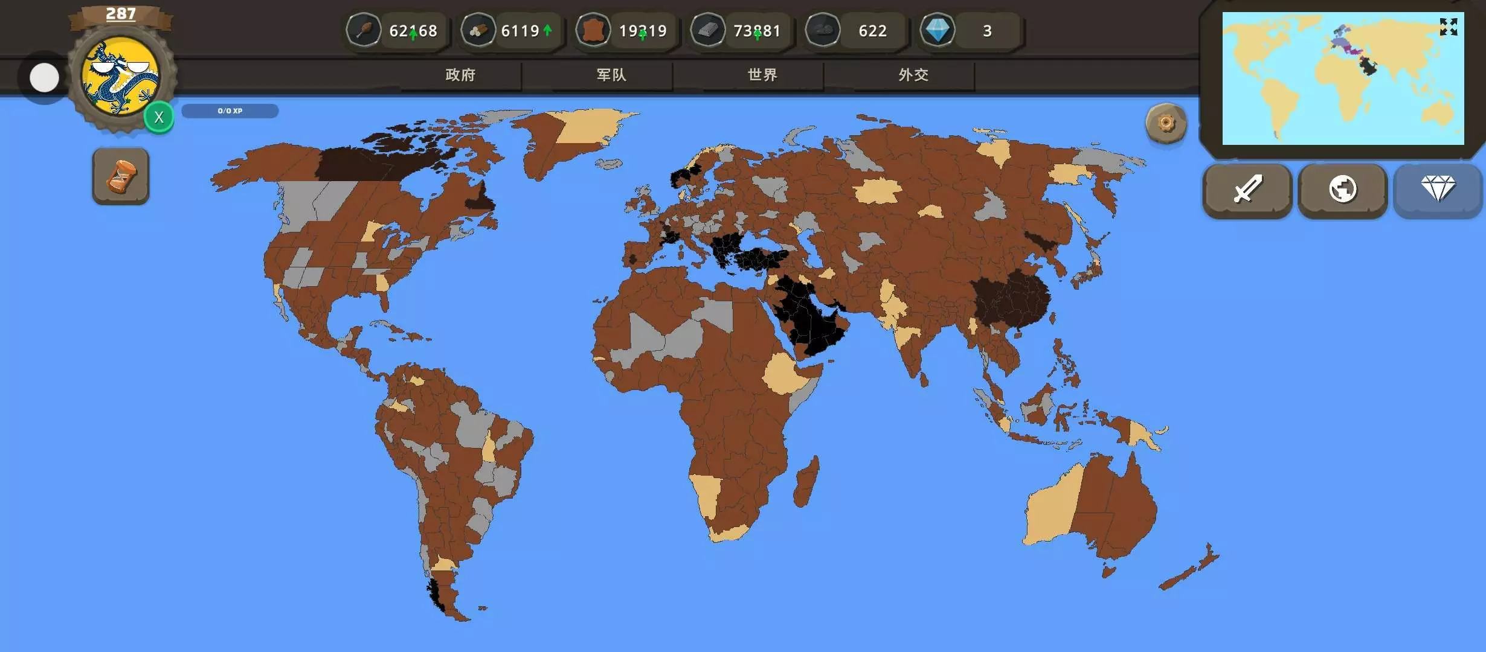
Task: Click the hourglass end-turn button
Action: point(121,177)
